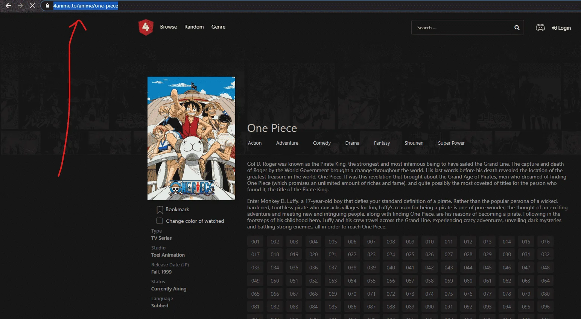Open episode 002
Image resolution: width=581 pixels, height=319 pixels.
pos(275,242)
